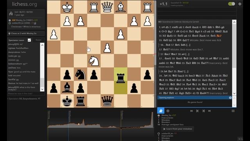Open engine settings target icon
Viewport: 250px width, 141px height.
coord(239,4)
